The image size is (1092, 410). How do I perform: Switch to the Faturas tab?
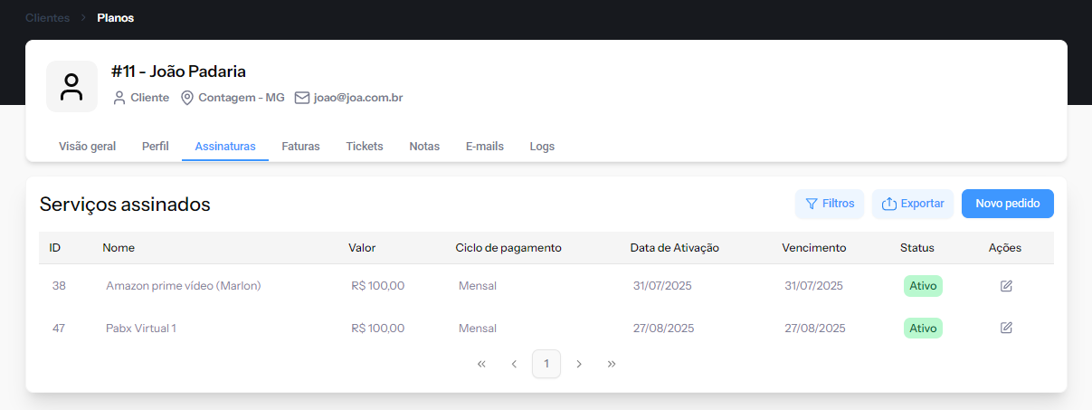tap(300, 146)
